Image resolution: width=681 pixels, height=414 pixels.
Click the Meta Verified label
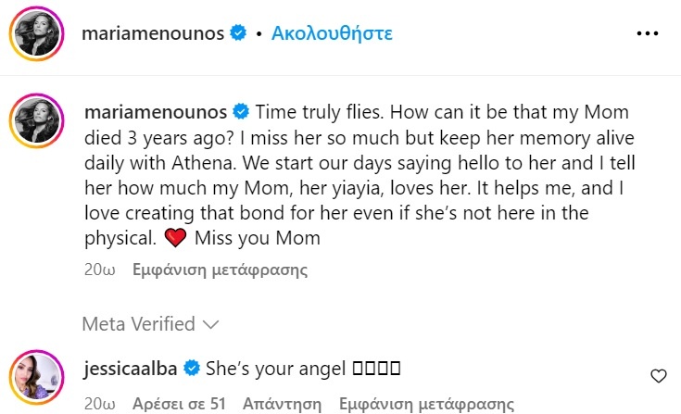tap(138, 324)
